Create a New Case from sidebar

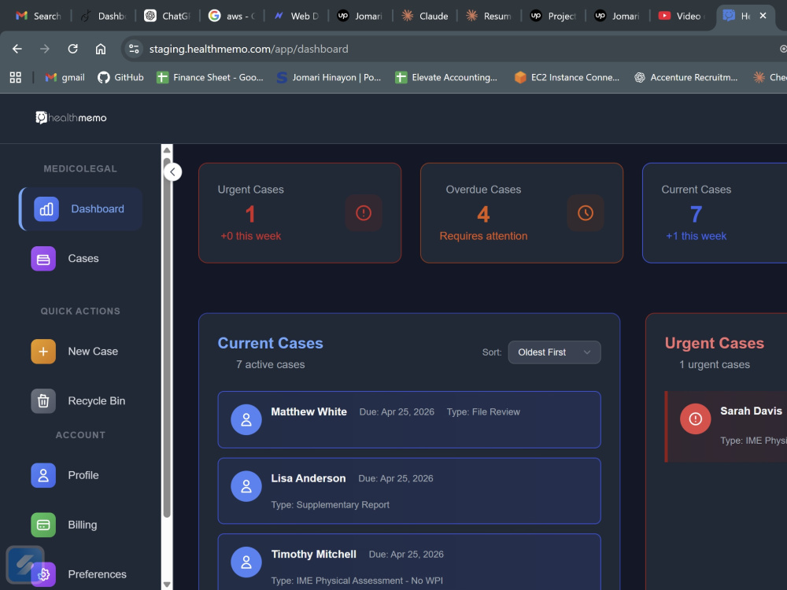click(81, 351)
